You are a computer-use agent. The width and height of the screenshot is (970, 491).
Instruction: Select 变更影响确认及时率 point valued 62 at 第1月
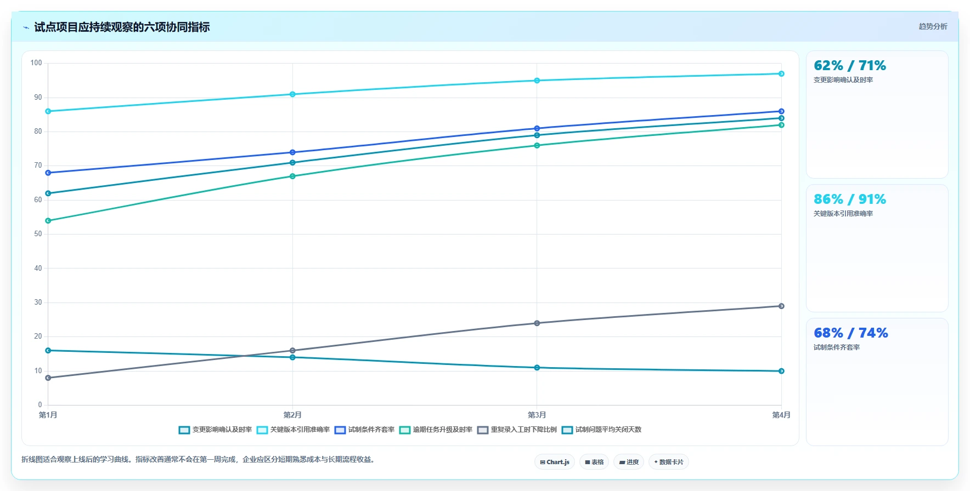[48, 193]
